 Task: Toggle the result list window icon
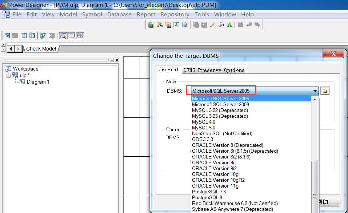(80, 36)
